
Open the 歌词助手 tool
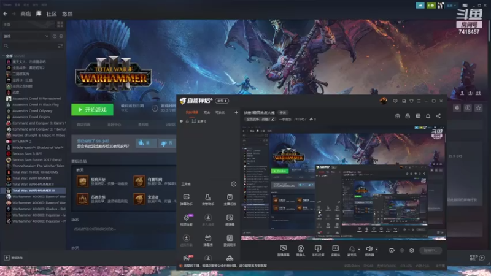230,240
